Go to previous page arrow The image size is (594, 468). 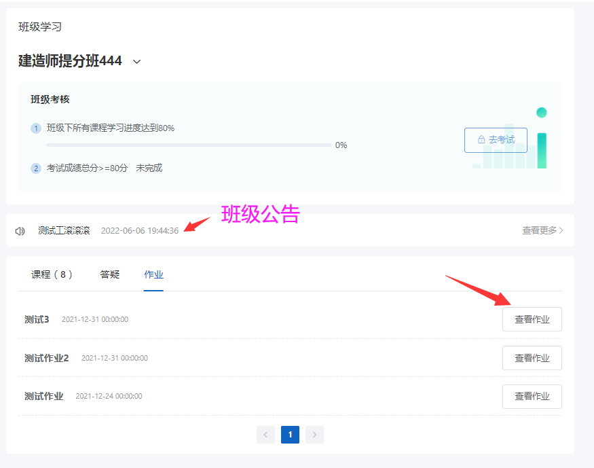pos(265,435)
